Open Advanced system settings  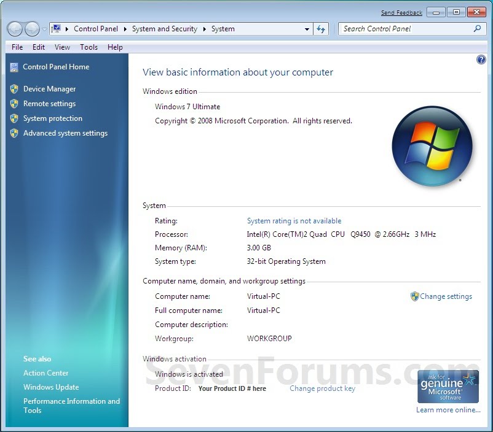65,133
